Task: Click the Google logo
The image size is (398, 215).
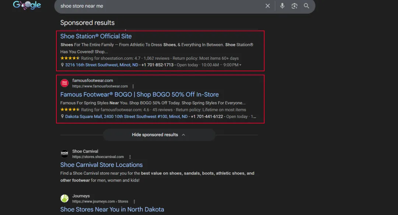Action: pos(27,5)
